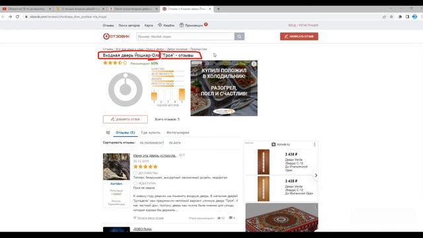Reload the page with the refresh icon
Image resolution: width=423 pixels, height=238 pixels.
tap(18, 17)
